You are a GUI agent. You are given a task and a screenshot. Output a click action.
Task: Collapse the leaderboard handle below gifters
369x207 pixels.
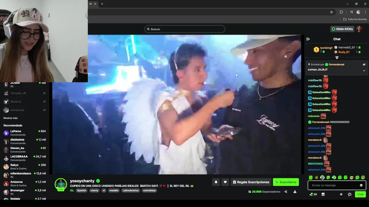click(337, 57)
